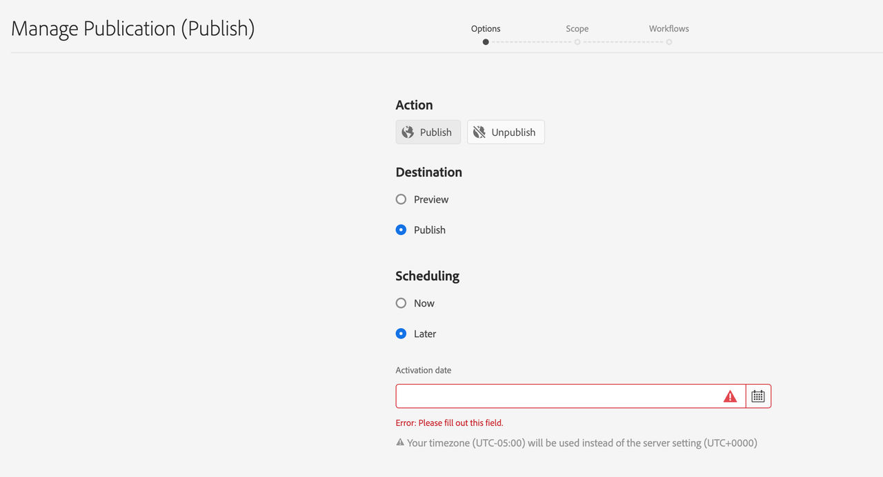Click the Manage Publication (Publish) heading
This screenshot has width=883, height=477.
133,29
